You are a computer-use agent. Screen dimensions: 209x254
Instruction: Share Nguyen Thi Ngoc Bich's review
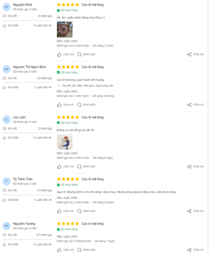(195, 105)
